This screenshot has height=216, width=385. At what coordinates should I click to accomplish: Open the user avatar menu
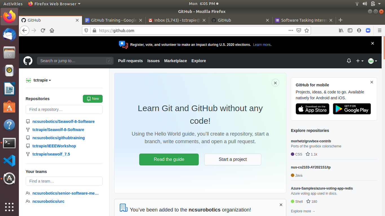point(373,61)
